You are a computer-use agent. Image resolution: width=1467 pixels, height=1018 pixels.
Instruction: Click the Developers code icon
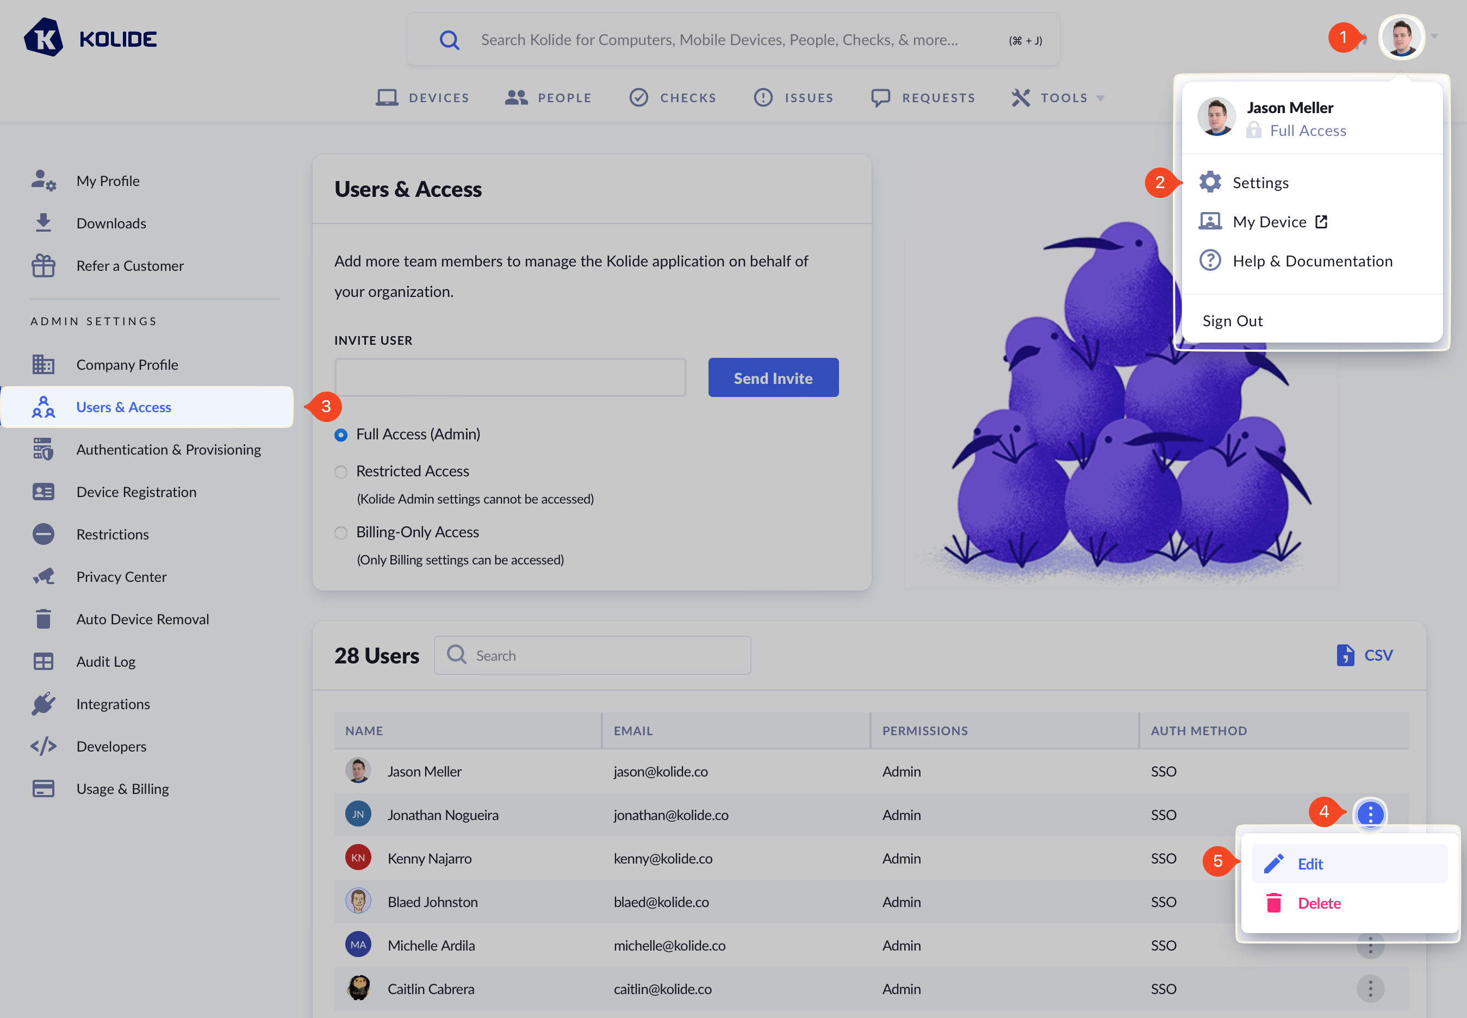(x=43, y=746)
